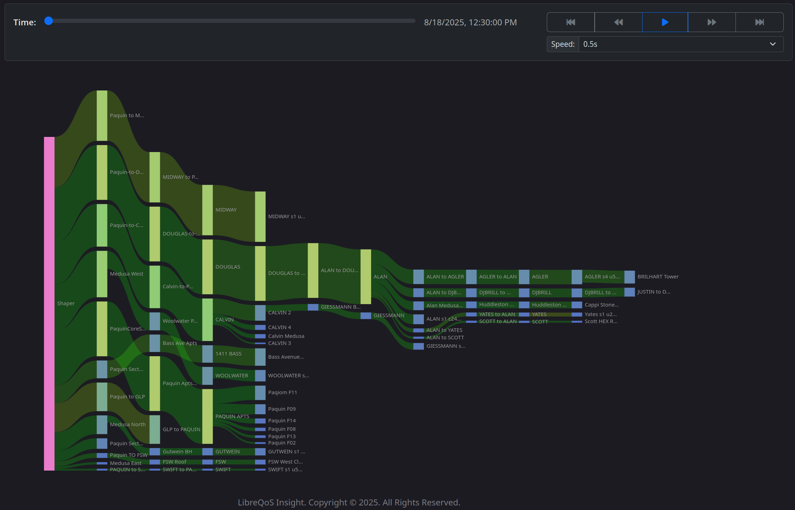Click the PAQUIN APTS node
795x510 pixels.
207,416
